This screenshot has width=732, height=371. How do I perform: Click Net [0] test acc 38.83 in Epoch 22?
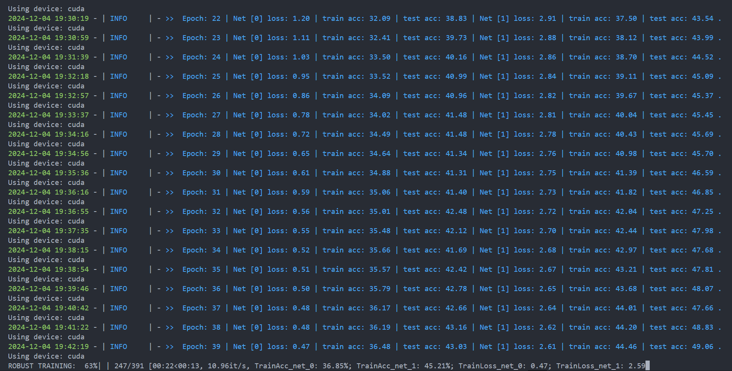pyautogui.click(x=456, y=19)
